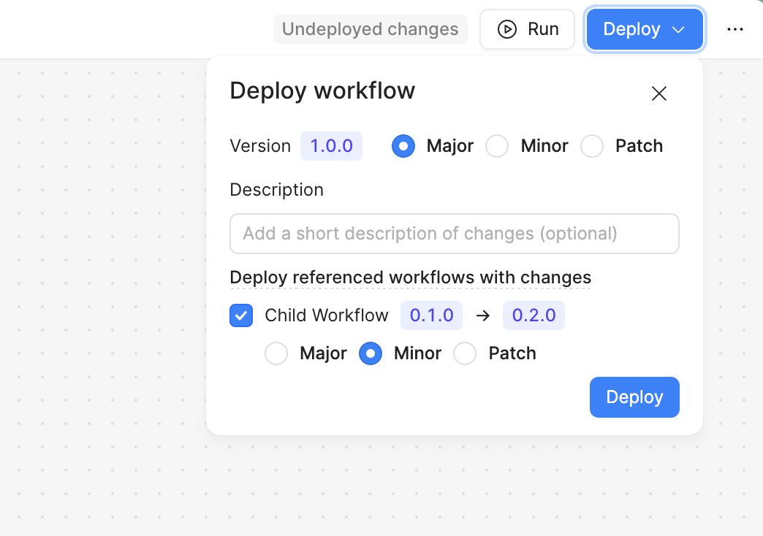
Task: Choose Major for the Child Workflow
Action: 276,353
